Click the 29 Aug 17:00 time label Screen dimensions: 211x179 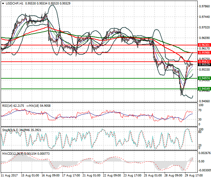[194, 175]
